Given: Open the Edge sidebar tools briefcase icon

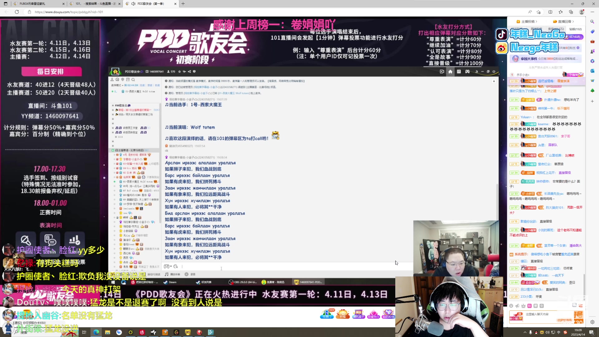Looking at the screenshot, I should (x=592, y=42).
